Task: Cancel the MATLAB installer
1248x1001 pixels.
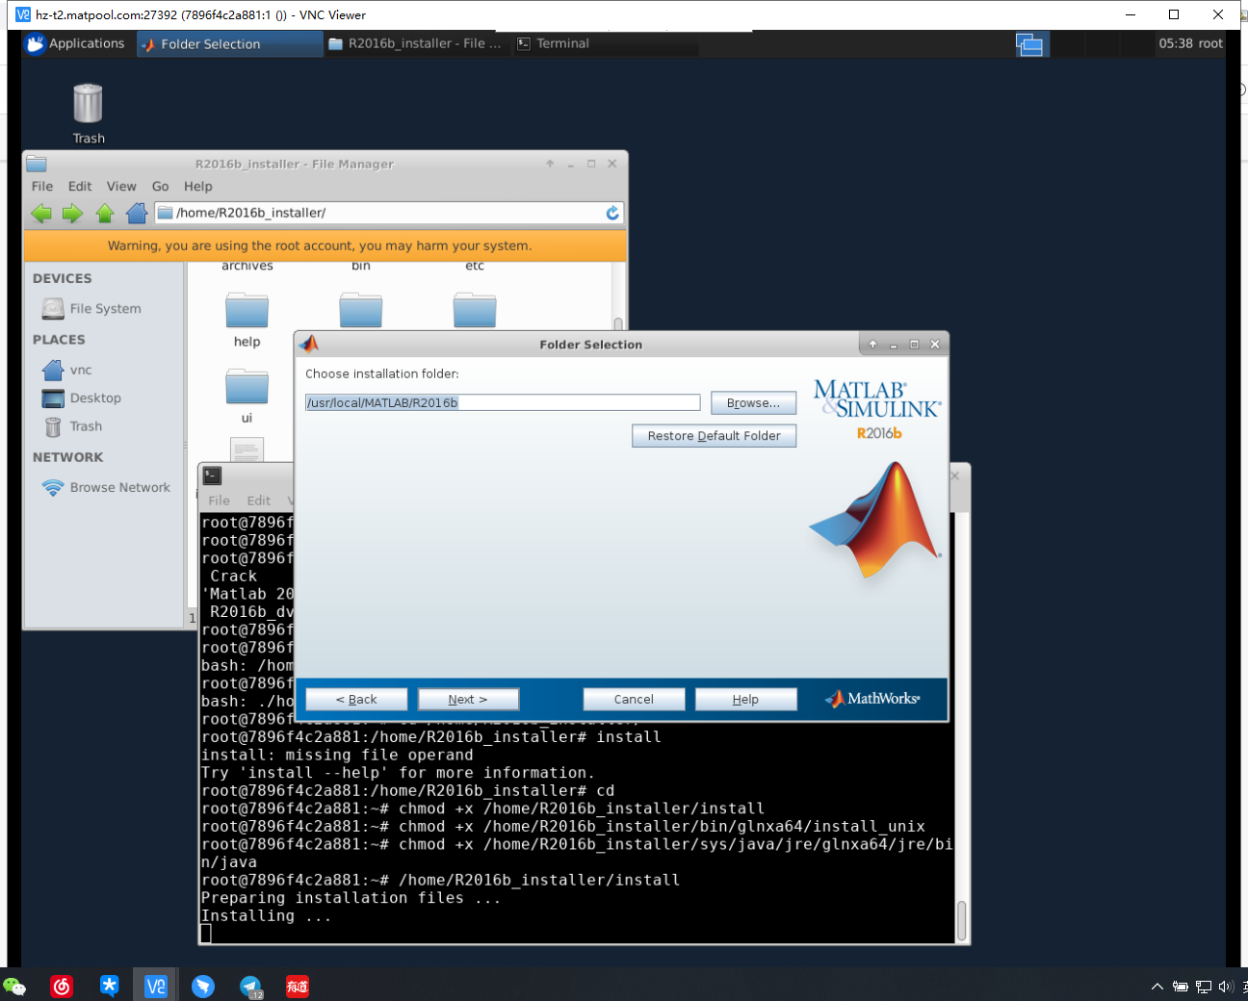Action: (x=634, y=700)
